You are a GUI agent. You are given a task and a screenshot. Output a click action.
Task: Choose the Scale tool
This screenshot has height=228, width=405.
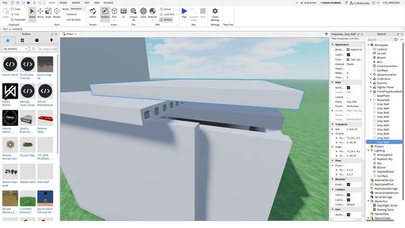point(48,13)
